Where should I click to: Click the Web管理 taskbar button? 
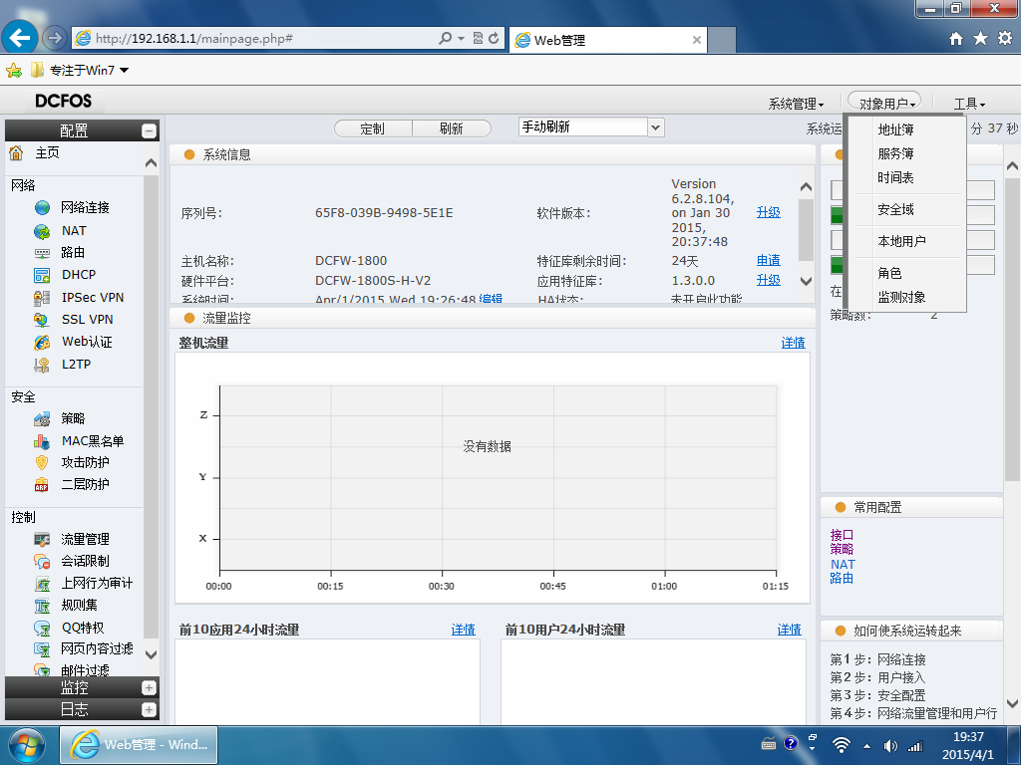[x=139, y=745]
